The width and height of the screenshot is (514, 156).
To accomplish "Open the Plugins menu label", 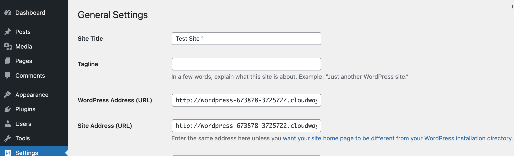I will 25,109.
